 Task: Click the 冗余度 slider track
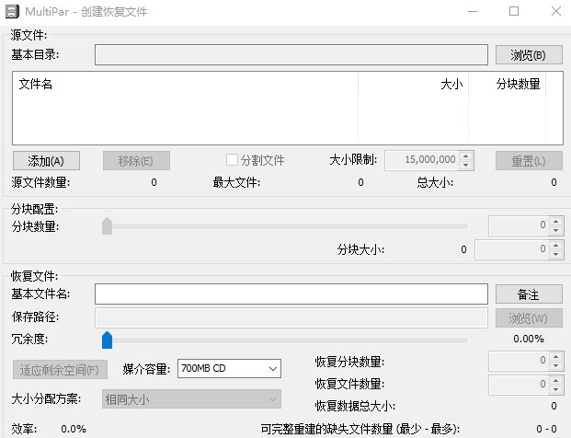pyautogui.click(x=284, y=340)
